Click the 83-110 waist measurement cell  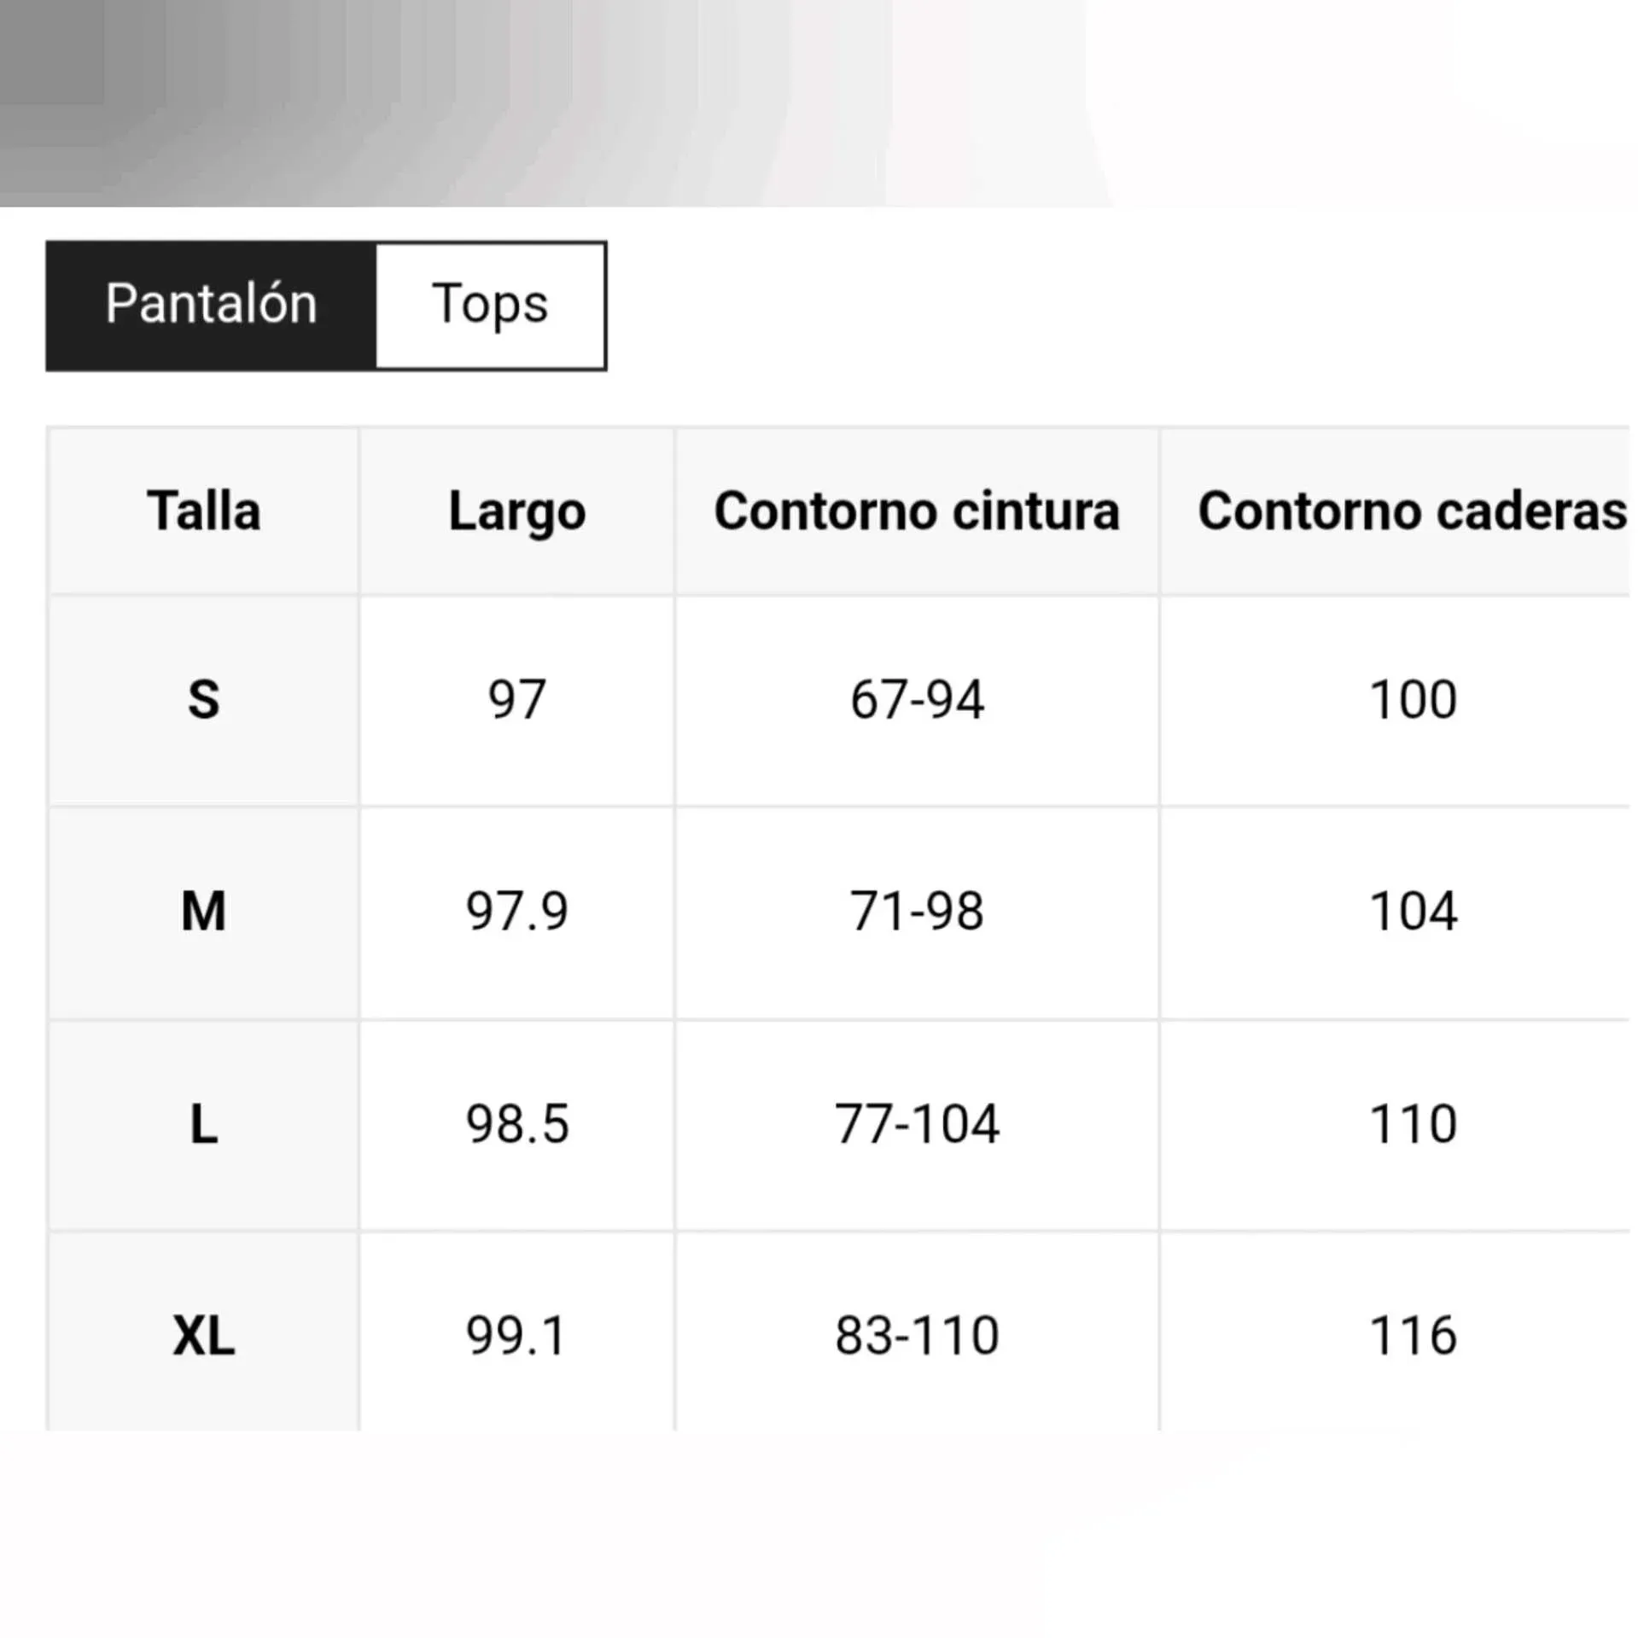[916, 1335]
